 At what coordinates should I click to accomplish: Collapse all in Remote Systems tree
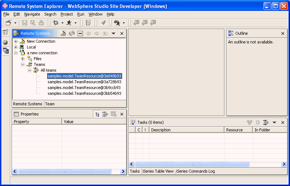click(80, 33)
